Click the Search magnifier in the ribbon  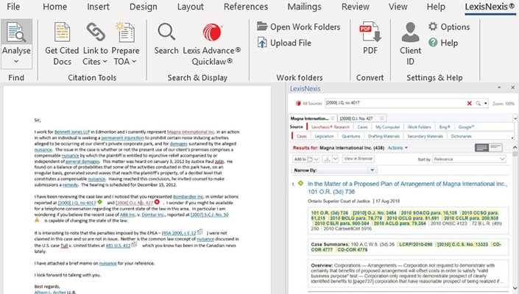point(166,32)
